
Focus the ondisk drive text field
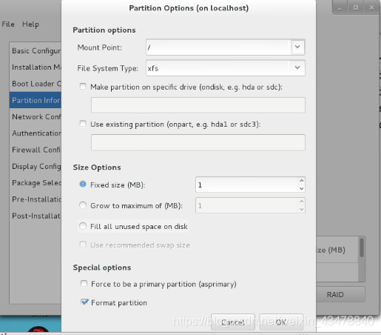coord(198,105)
